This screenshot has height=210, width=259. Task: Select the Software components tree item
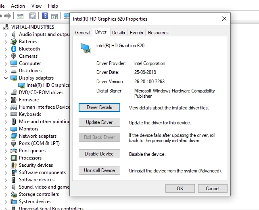click(x=42, y=172)
